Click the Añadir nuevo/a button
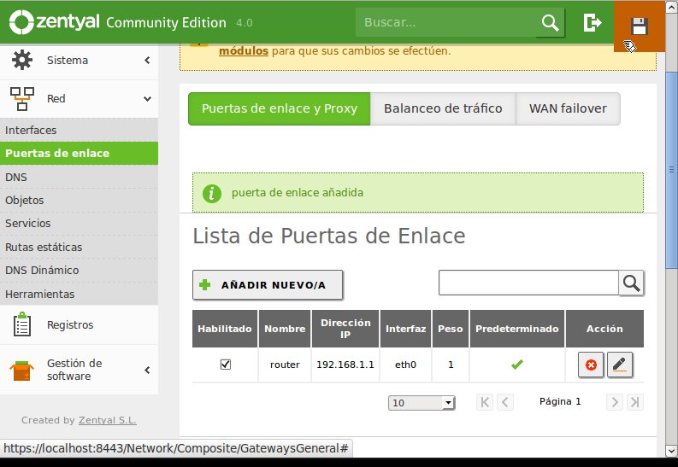Image resolution: width=678 pixels, height=467 pixels. tap(268, 285)
